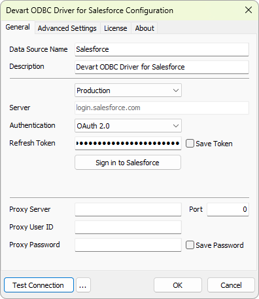This screenshot has height=299, width=259.
Task: Click the Server label
Action: click(20, 108)
